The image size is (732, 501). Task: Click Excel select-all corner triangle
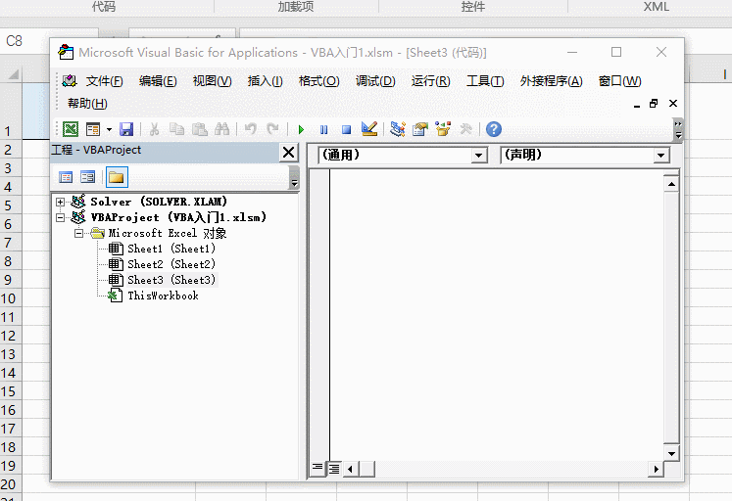[x=12, y=73]
